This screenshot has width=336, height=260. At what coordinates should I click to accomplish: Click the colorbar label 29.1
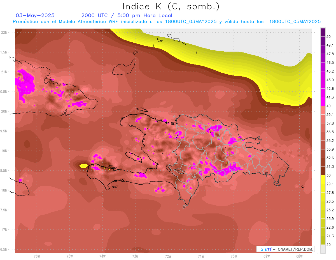[x=330, y=184]
